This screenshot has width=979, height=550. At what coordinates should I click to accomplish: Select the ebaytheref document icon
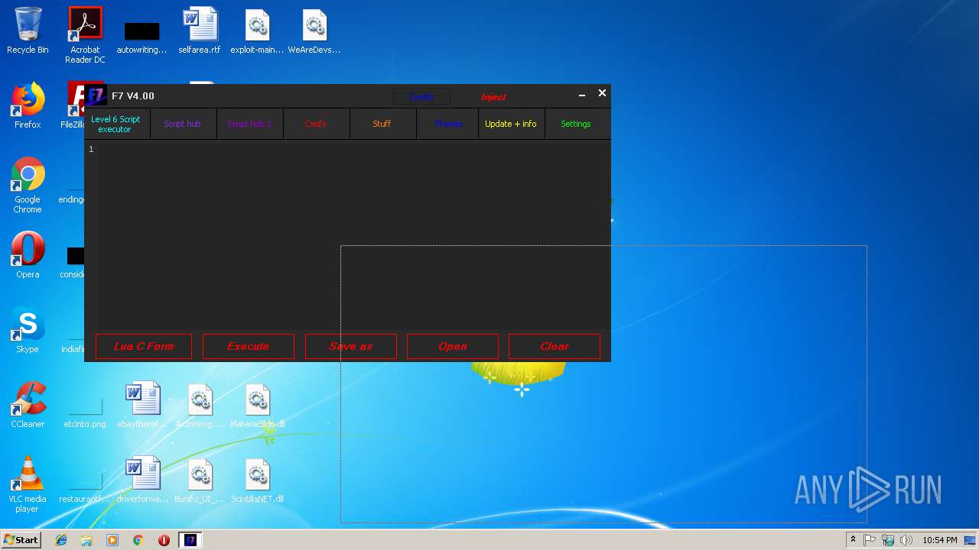tap(142, 405)
